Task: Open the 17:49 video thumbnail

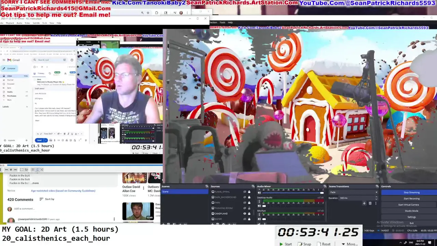Action: pyautogui.click(x=138, y=211)
